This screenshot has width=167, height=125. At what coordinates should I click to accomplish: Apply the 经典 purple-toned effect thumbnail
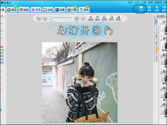[x=163, y=44]
